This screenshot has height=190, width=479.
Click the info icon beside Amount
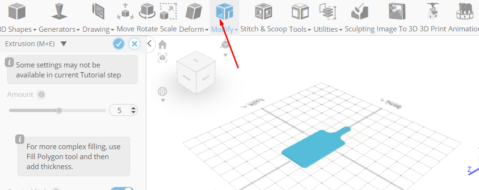pyautogui.click(x=41, y=95)
